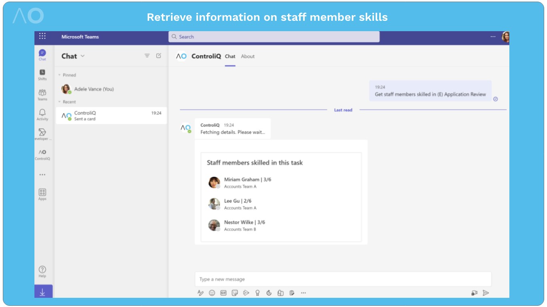Viewport: 547px width, 307px height.
Task: Click Lee Gu's avatar
Action: (x=214, y=203)
